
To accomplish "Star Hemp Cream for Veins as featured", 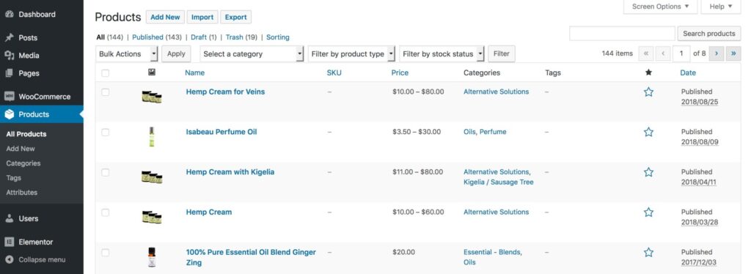I will (648, 92).
